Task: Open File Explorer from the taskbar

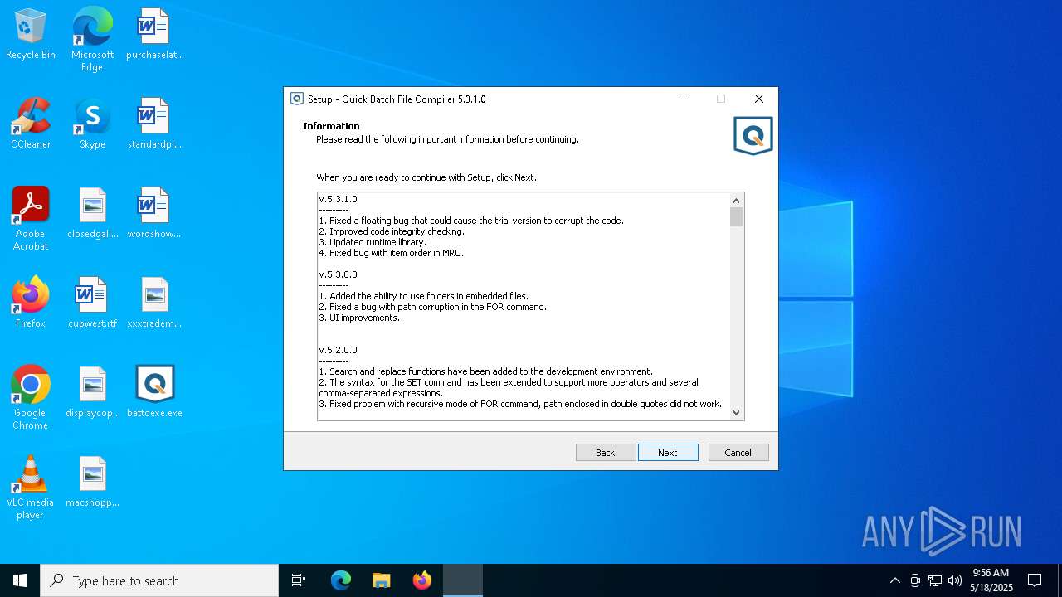Action: 382,580
